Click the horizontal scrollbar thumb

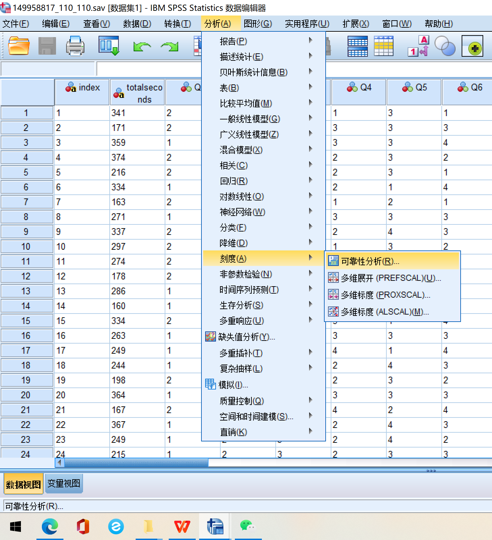pyautogui.click(x=136, y=463)
